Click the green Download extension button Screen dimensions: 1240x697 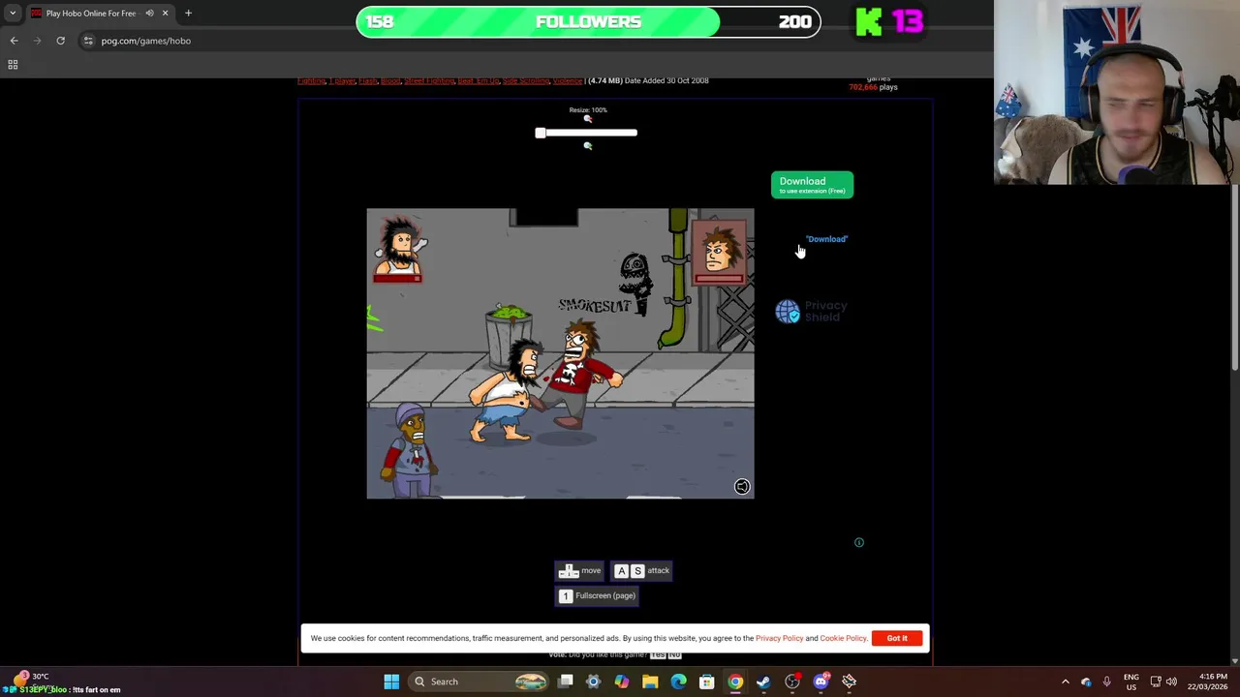point(812,185)
